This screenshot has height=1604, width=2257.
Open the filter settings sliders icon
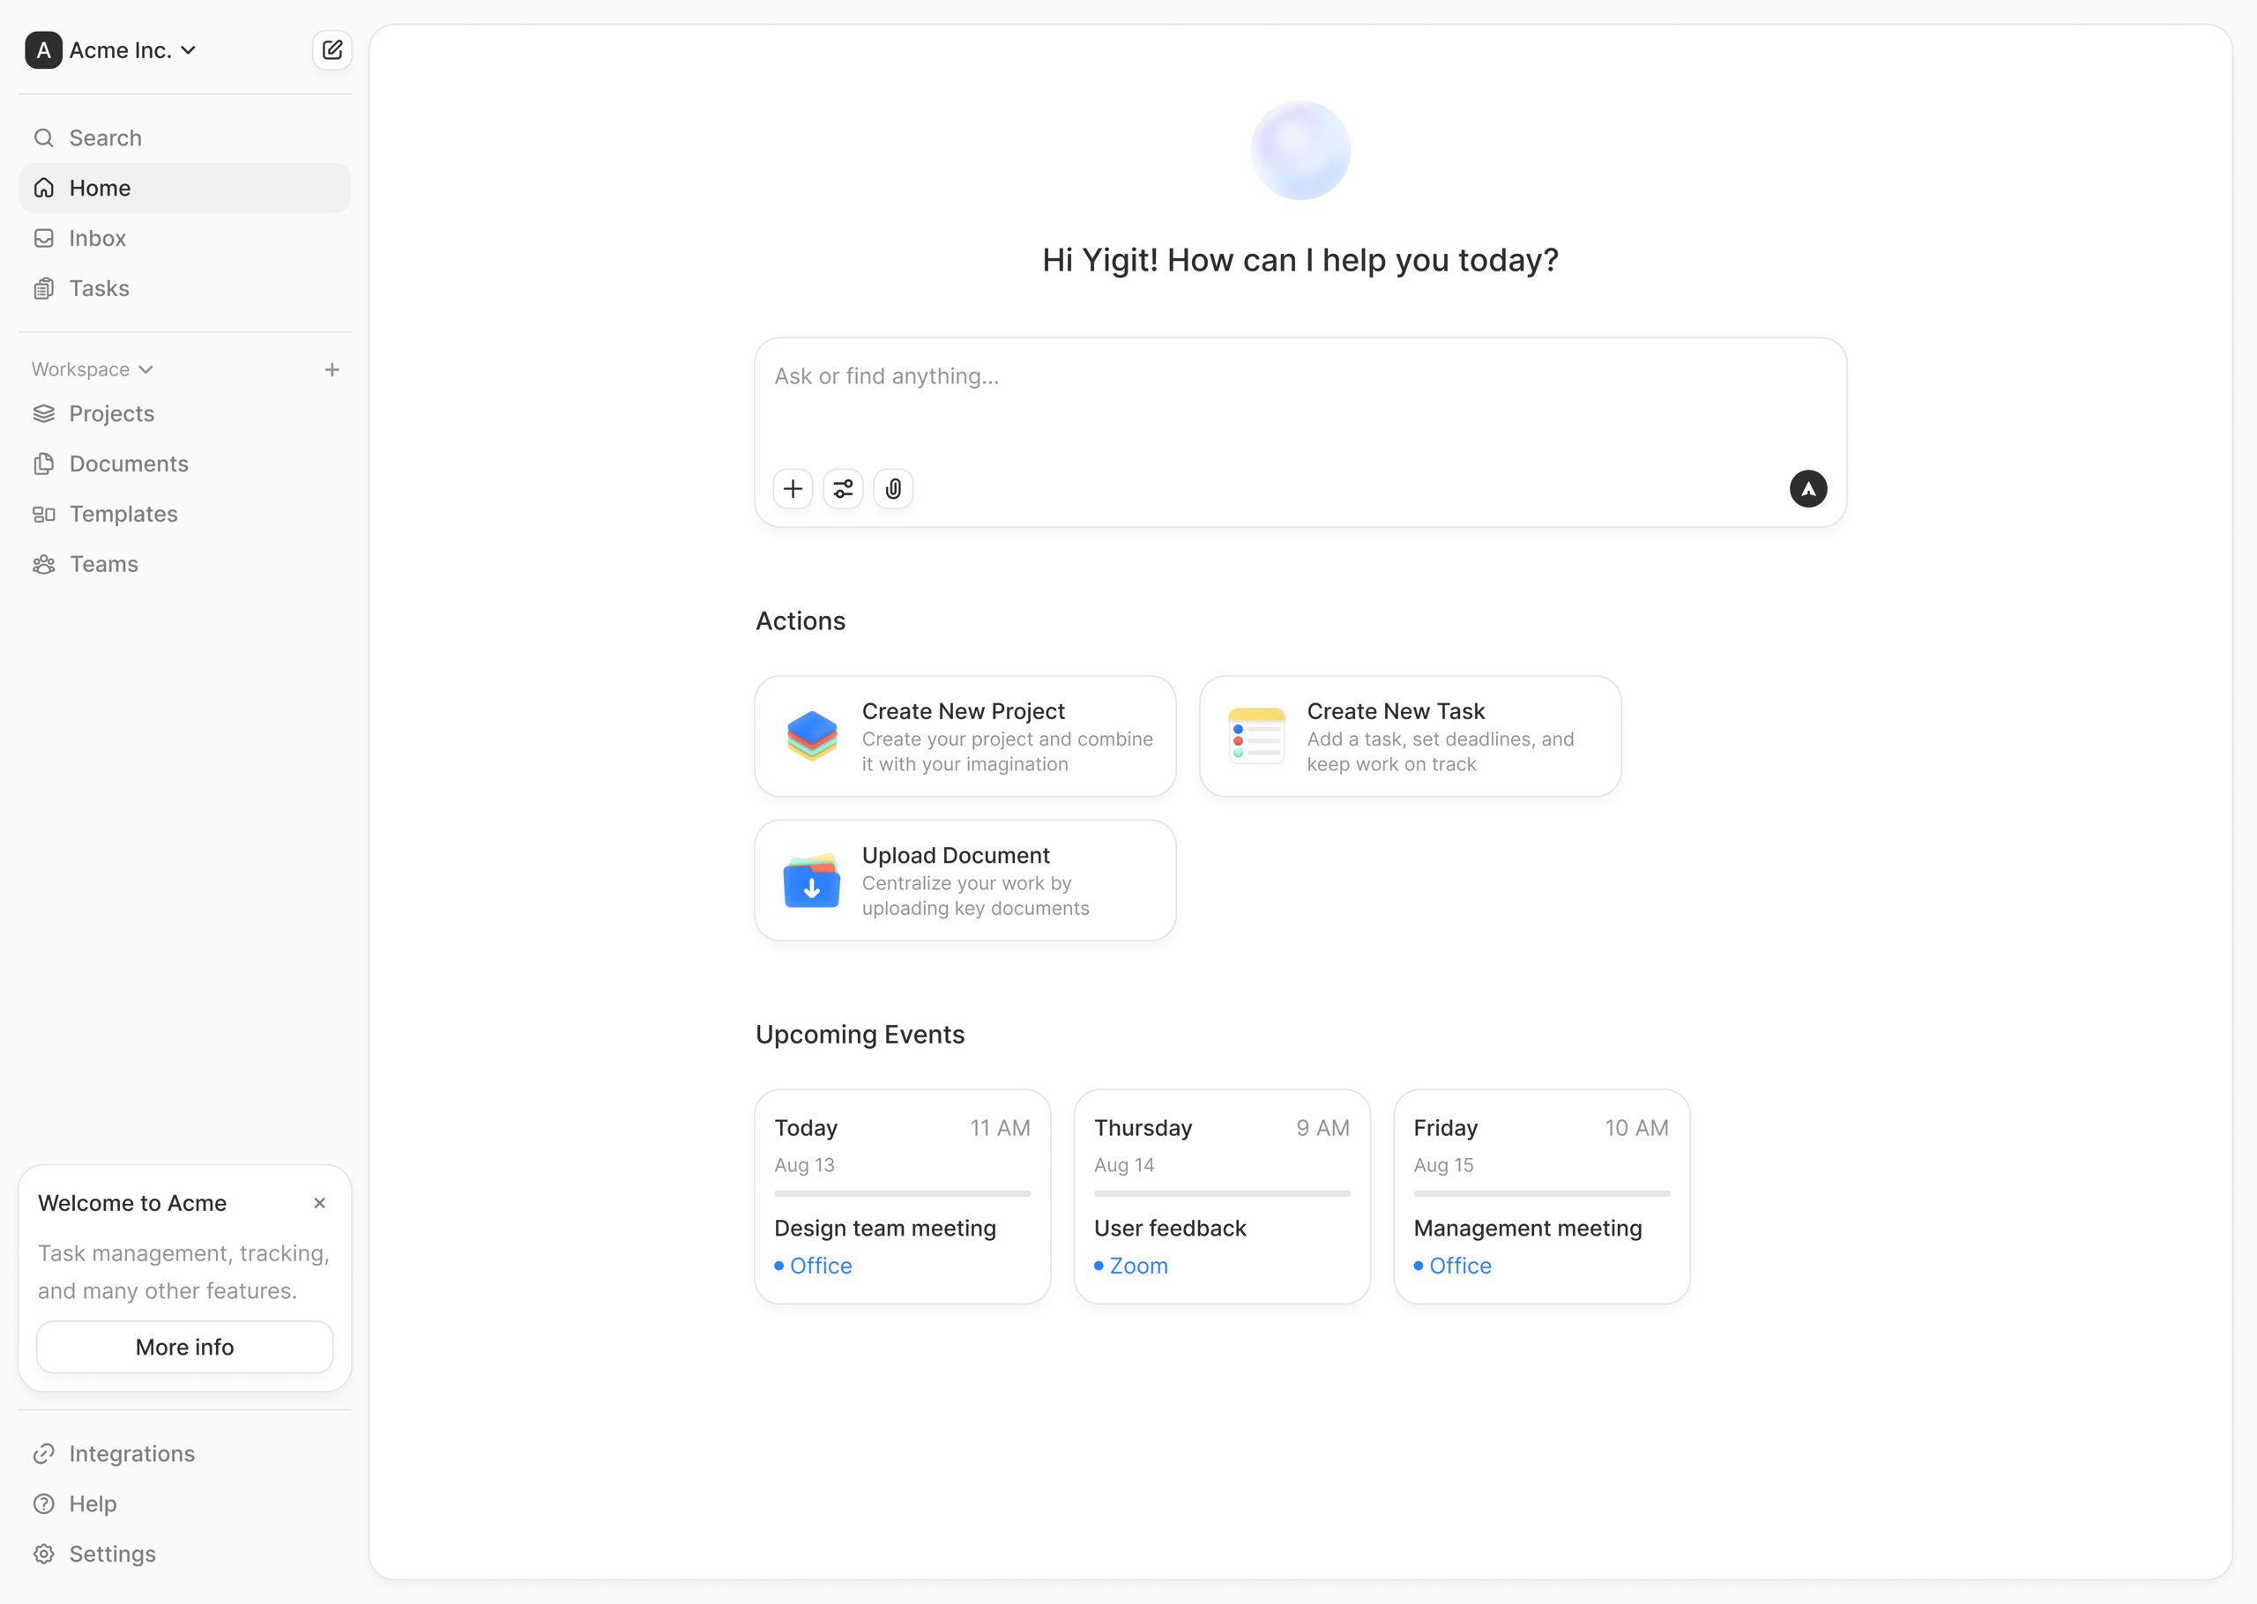tap(843, 489)
